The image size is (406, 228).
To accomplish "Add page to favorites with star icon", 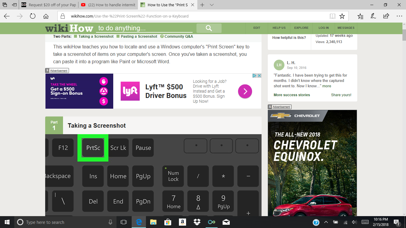I will (x=342, y=16).
